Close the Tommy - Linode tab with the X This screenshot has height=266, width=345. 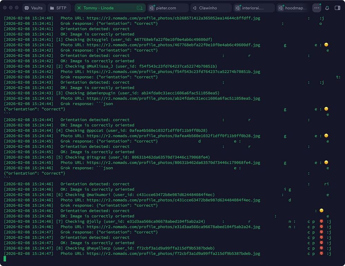click(x=79, y=8)
